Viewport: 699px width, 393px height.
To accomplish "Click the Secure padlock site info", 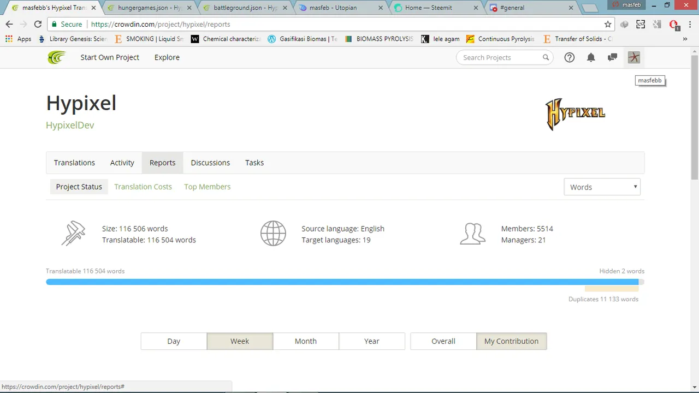I will click(67, 24).
